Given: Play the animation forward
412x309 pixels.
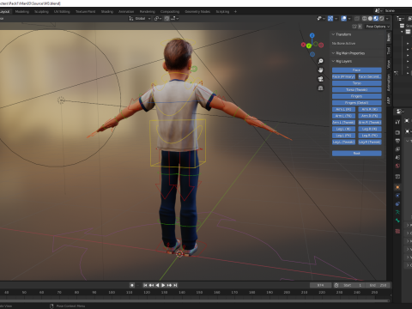Looking at the screenshot, I should 163,285.
